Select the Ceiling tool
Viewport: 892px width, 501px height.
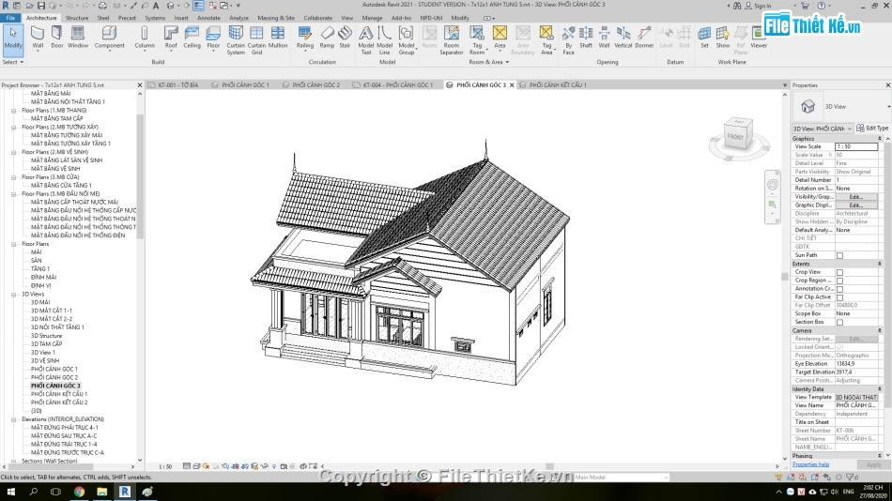pyautogui.click(x=192, y=38)
